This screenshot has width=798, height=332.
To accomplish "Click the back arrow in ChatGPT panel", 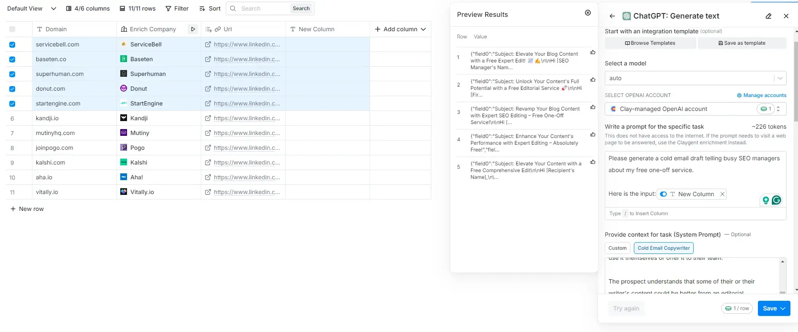I will [612, 16].
